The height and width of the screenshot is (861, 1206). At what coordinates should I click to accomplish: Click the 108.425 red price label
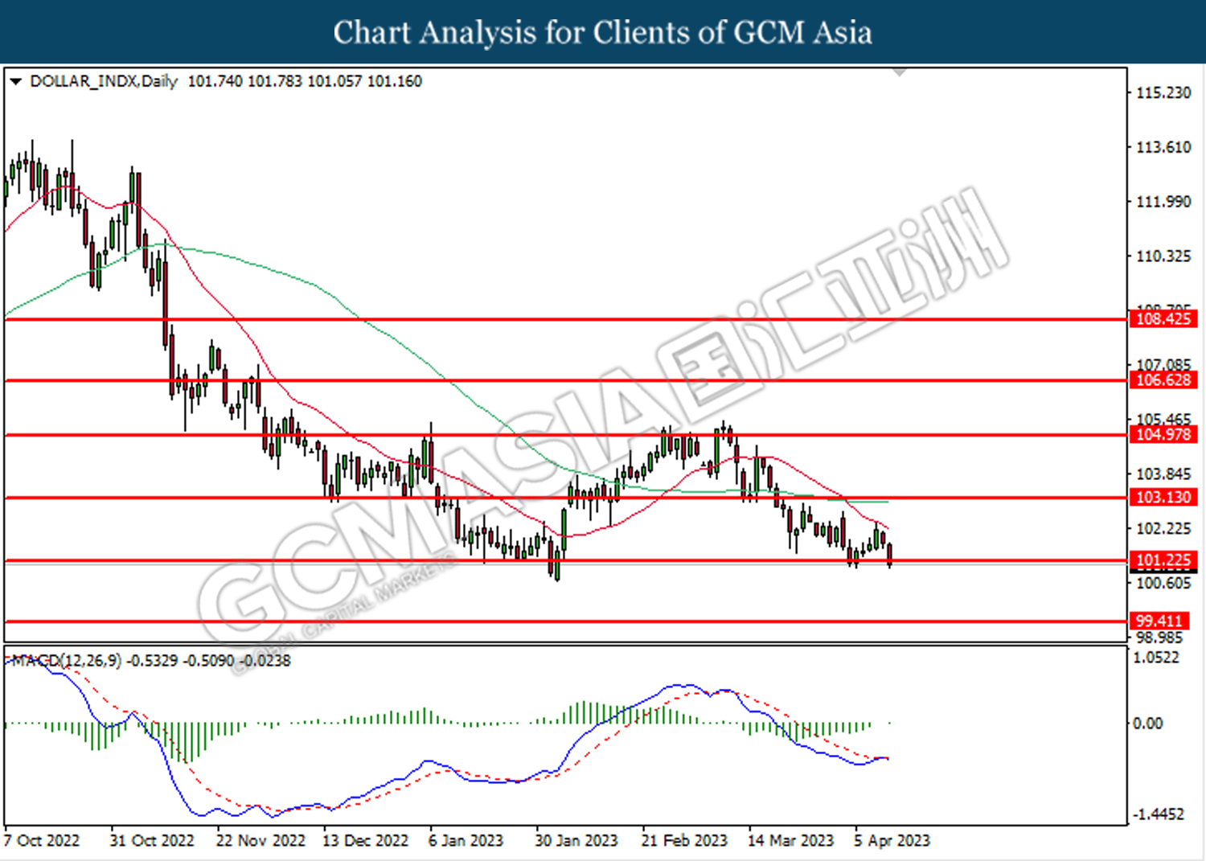(x=1163, y=319)
